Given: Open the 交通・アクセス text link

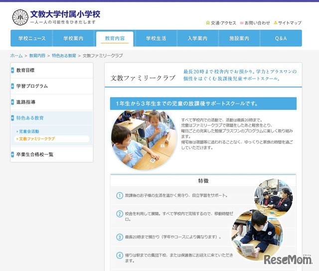Looking at the screenshot, I should point(223,23).
